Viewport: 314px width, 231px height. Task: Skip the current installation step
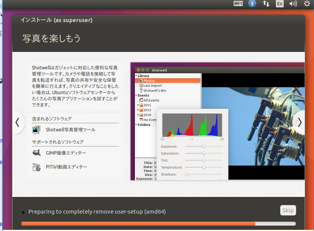tap(288, 210)
